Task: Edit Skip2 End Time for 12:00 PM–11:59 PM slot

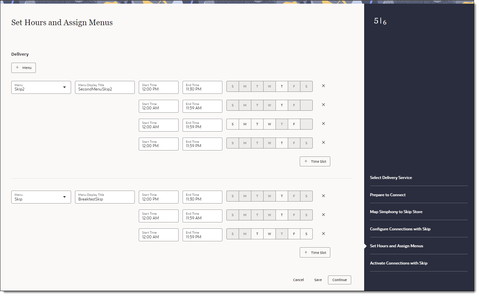Action: tap(202, 144)
